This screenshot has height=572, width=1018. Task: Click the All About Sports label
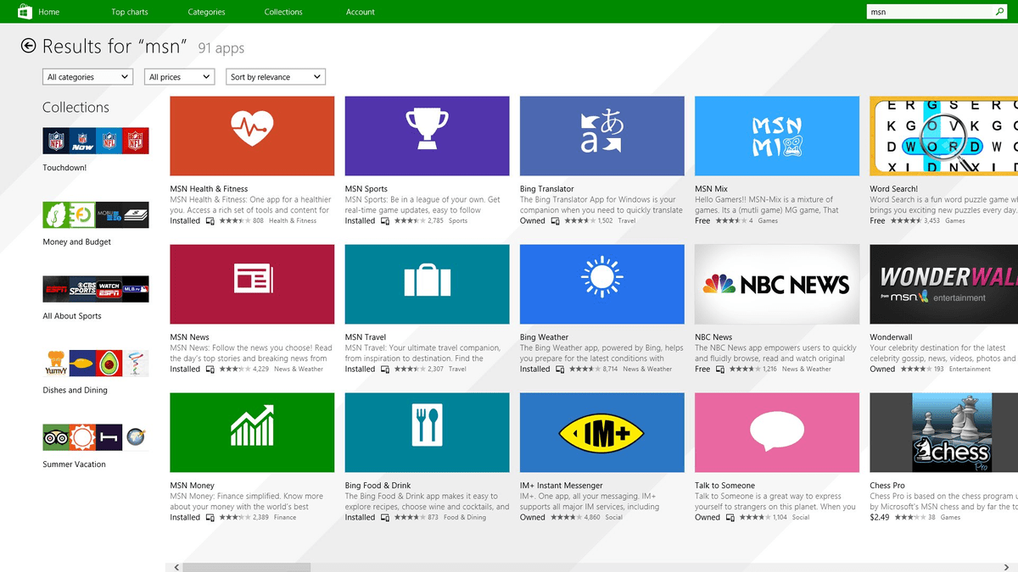click(72, 316)
